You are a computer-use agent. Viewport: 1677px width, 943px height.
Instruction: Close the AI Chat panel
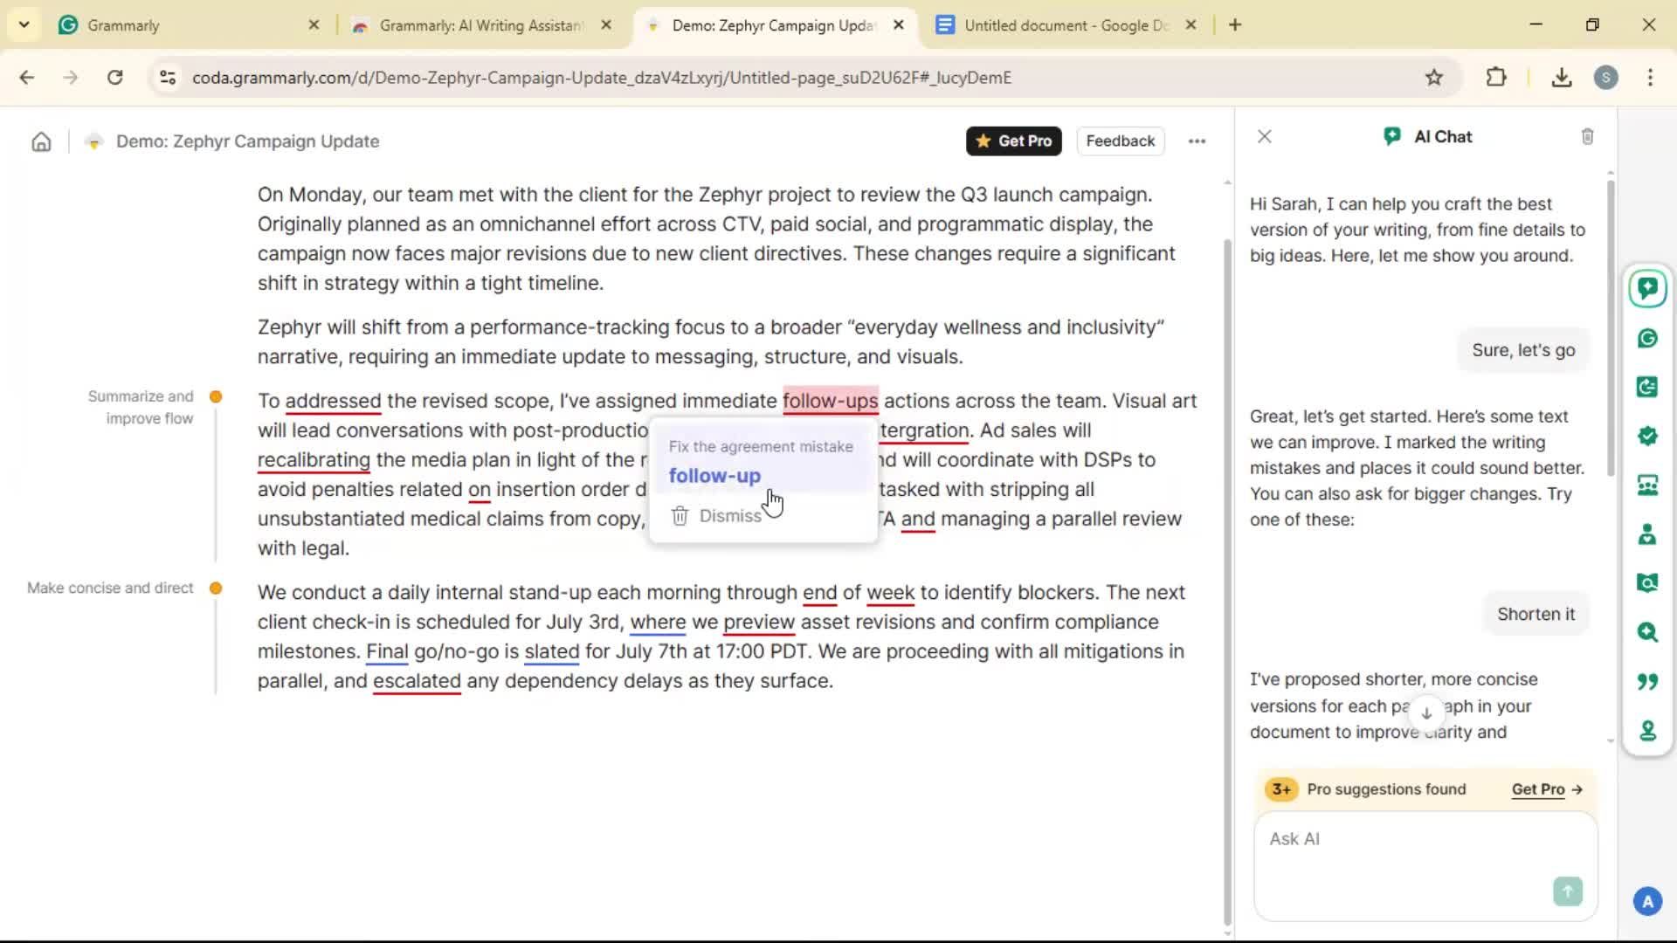1264,137
